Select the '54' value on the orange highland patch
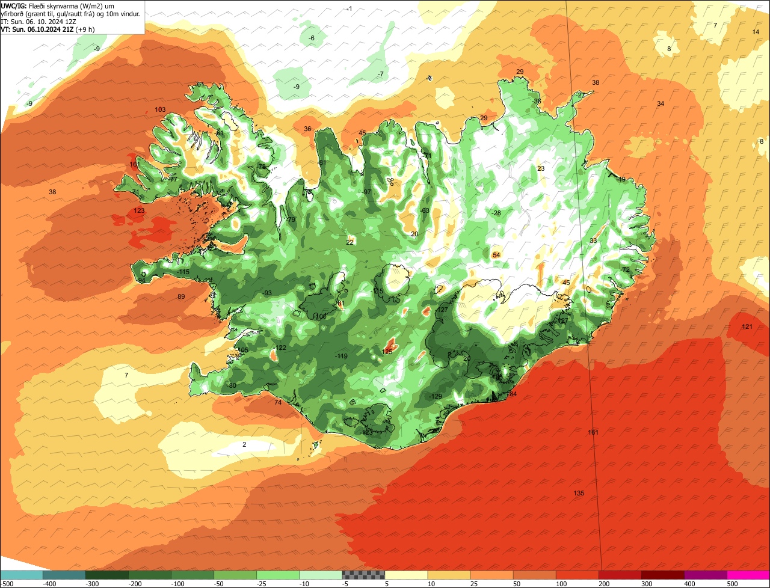Image resolution: width=770 pixels, height=588 pixels. tap(496, 255)
